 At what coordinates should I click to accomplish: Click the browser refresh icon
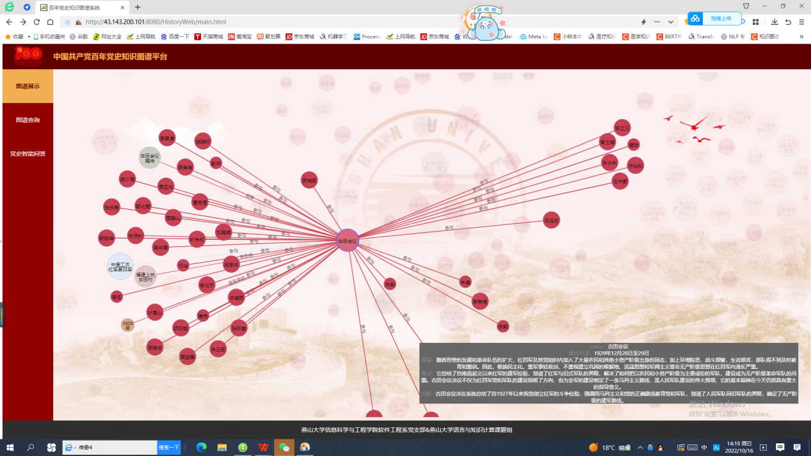click(x=36, y=22)
